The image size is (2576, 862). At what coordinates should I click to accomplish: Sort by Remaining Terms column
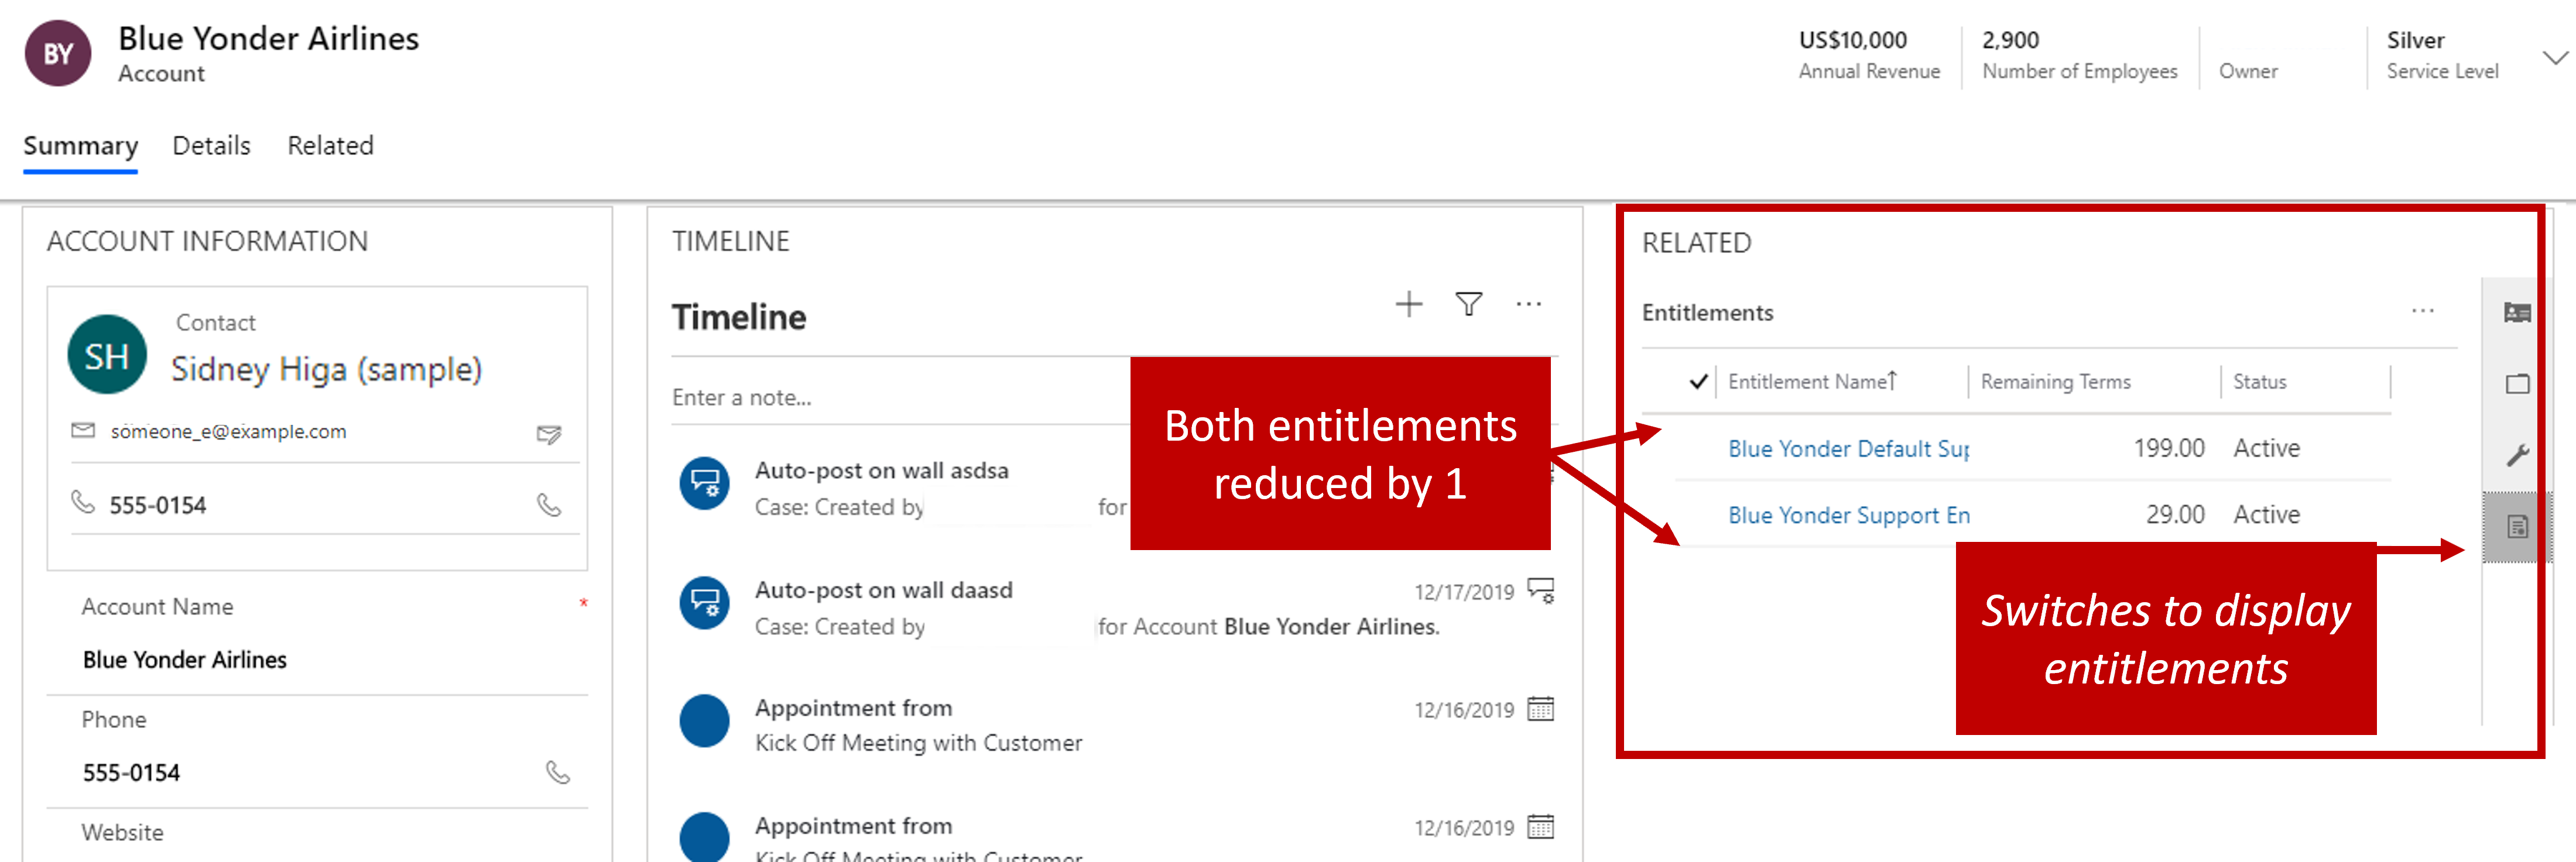2055,382
